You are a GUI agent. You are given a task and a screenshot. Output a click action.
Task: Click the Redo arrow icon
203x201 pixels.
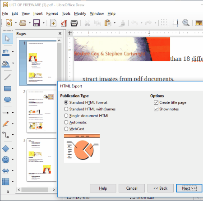coord(148,23)
